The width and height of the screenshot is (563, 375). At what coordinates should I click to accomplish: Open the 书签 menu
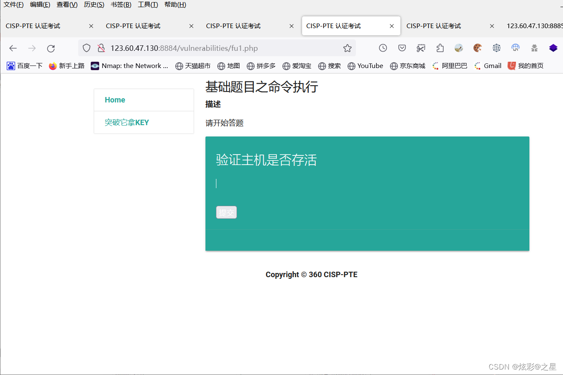pyautogui.click(x=121, y=5)
